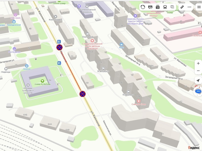The width and height of the screenshot is (202, 151).
Task: Open the map layers selector
Action: 172,7
